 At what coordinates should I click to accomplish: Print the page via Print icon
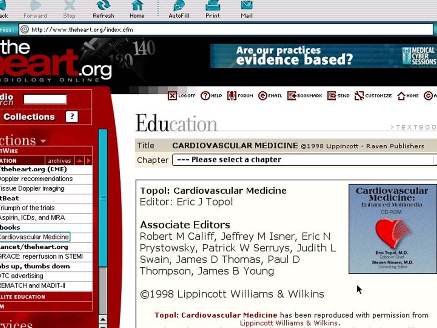(213, 10)
